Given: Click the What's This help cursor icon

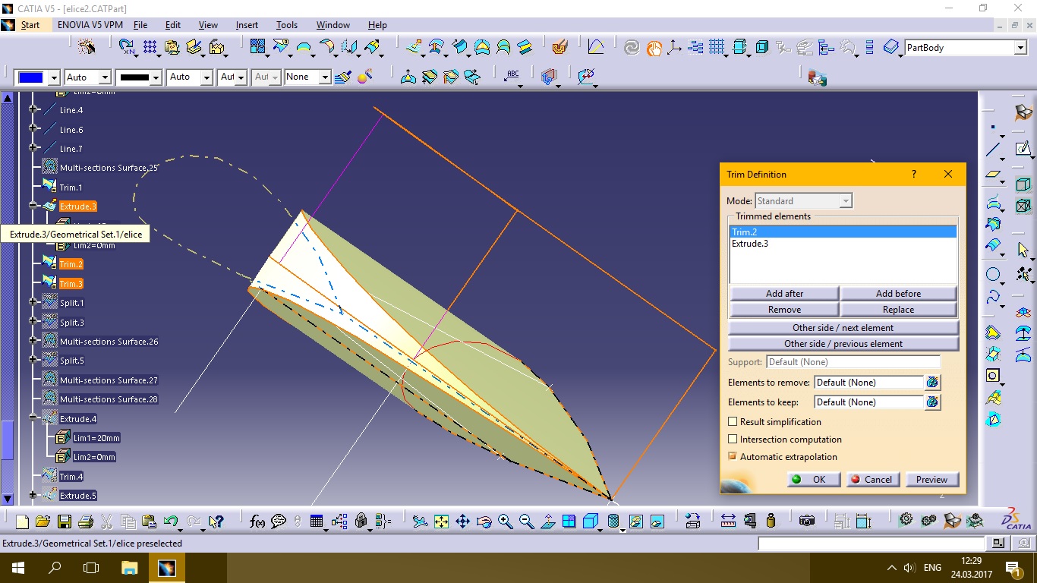Looking at the screenshot, I should (216, 522).
